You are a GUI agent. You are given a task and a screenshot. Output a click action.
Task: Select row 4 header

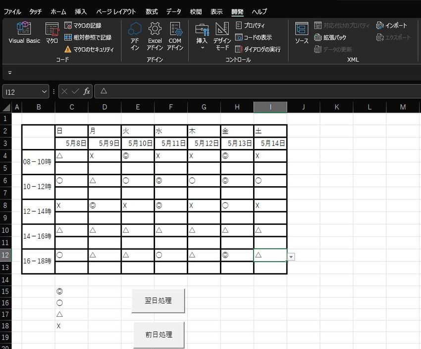coord(5,155)
